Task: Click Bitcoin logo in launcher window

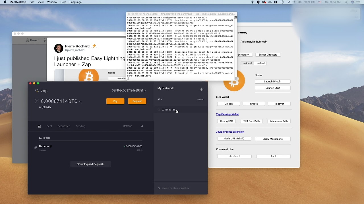Action: 234,81
